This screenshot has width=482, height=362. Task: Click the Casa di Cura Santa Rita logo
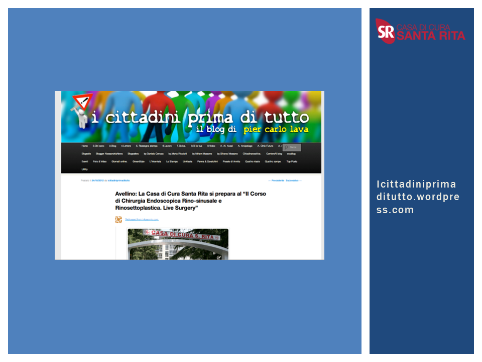pyautogui.click(x=420, y=31)
